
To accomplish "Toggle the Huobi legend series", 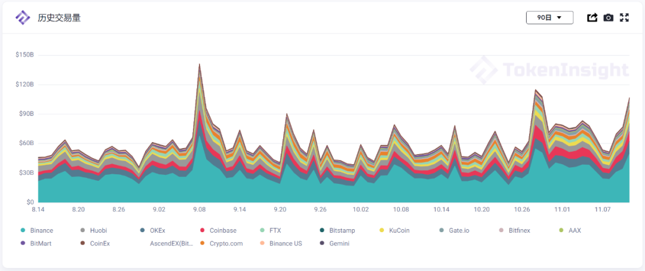I will 94,230.
